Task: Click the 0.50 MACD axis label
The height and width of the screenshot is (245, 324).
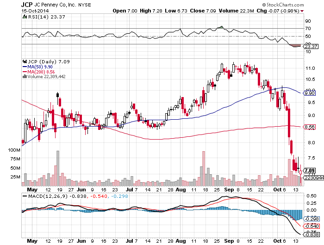Action: point(312,196)
